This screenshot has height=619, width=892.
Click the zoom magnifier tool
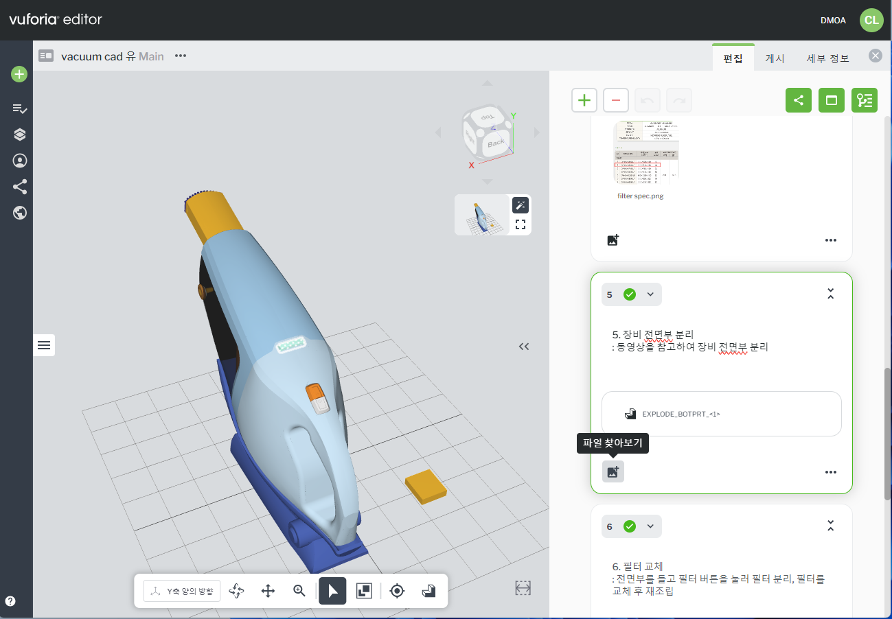[x=299, y=591]
